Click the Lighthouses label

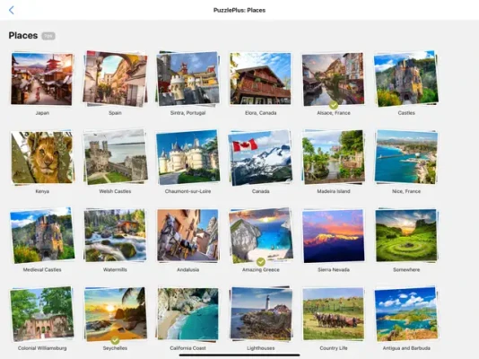tap(260, 348)
